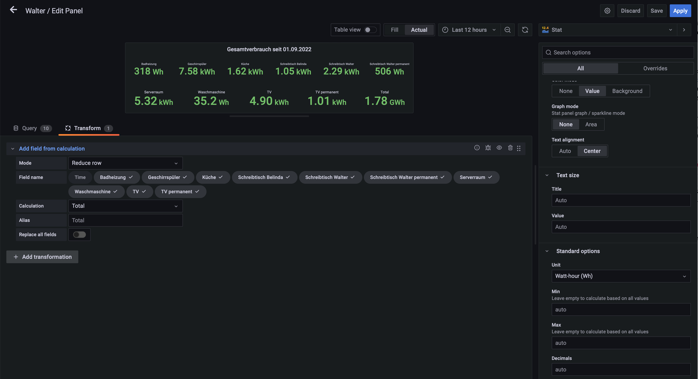Switch to the Overrides tab
Screen dimensions: 698x379
coord(655,68)
